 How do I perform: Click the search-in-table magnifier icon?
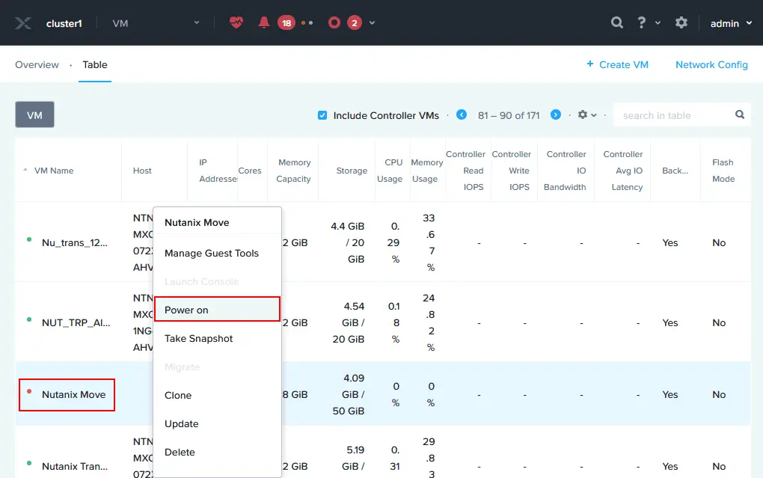coord(740,115)
